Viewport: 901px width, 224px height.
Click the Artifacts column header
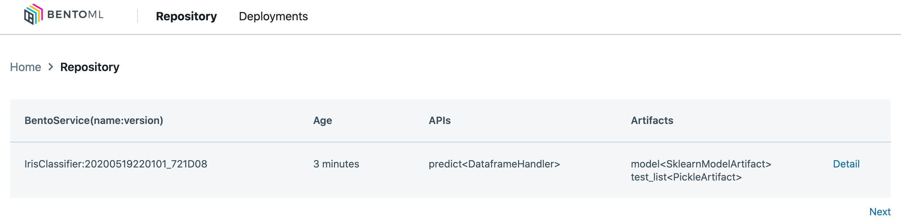pyautogui.click(x=652, y=120)
